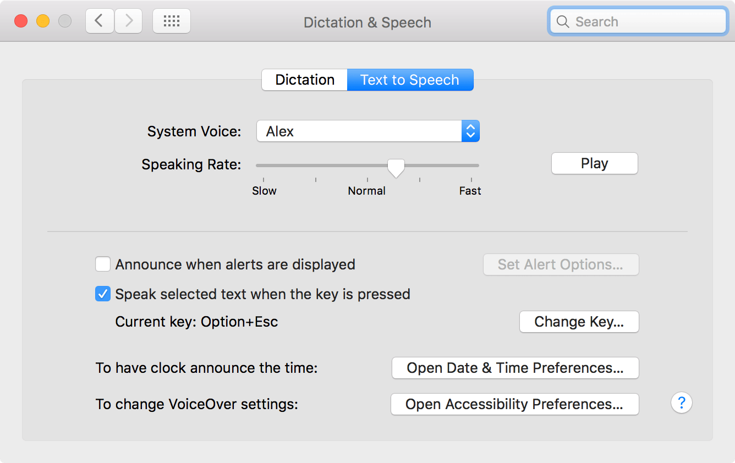
Task: Select the Text to Speech tab
Action: point(410,80)
